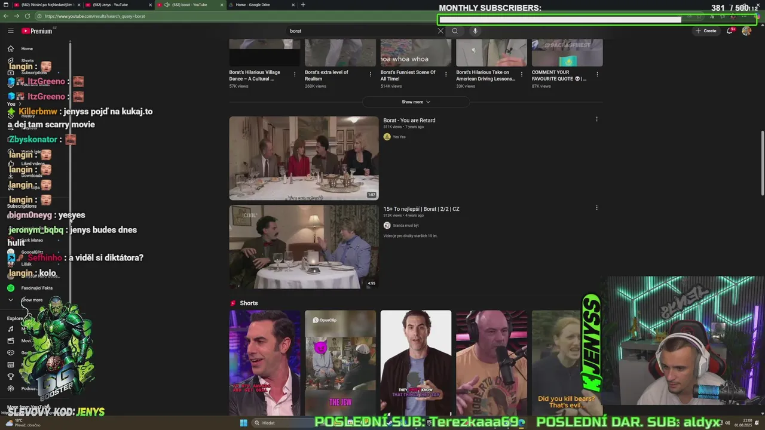The image size is (765, 430).
Task: Open the Music explore icon in sidebar
Action: tap(10, 329)
